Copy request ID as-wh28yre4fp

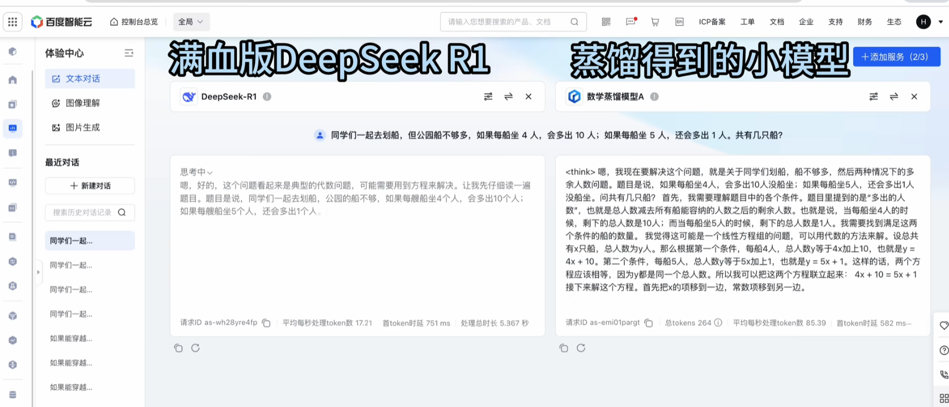(x=266, y=323)
